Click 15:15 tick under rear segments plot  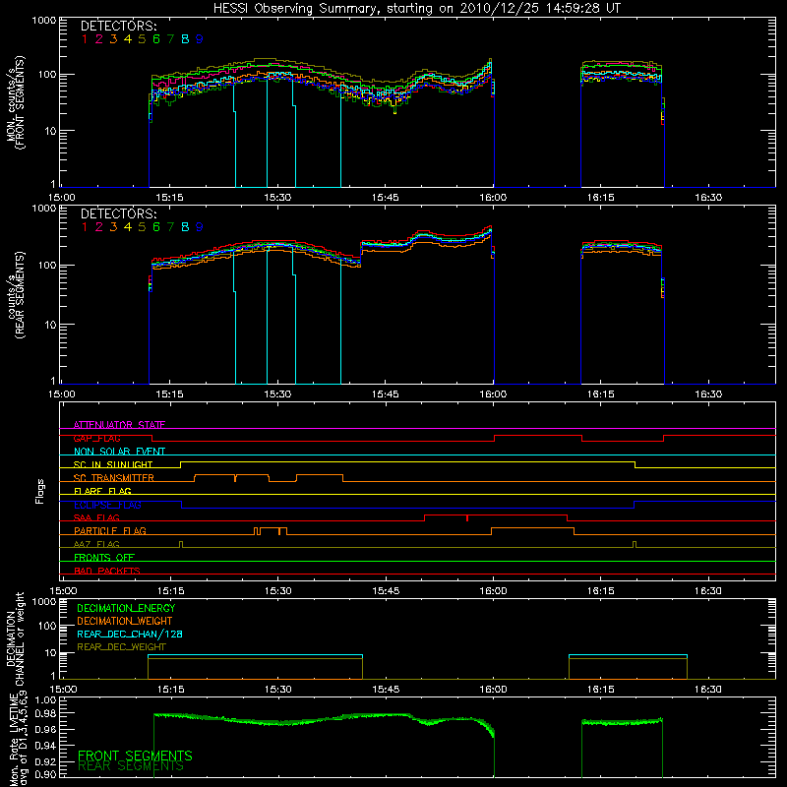(x=169, y=394)
